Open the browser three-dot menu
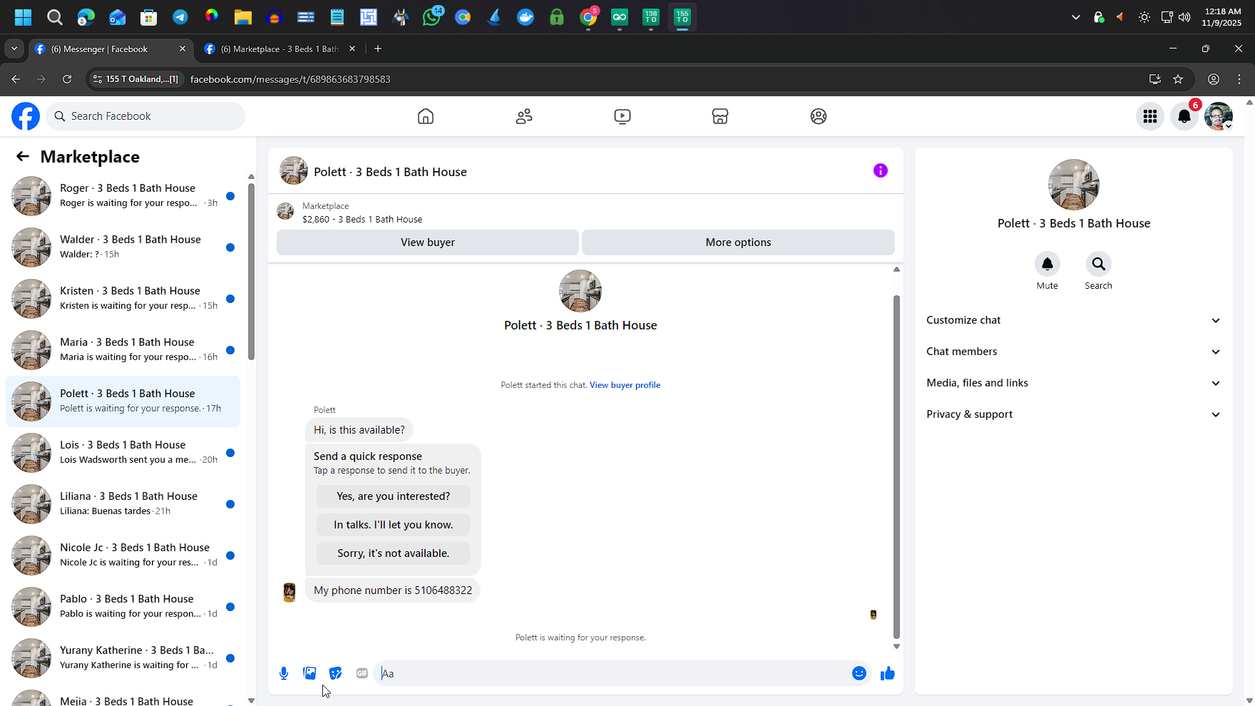Screen dimensions: 1255x706 tap(1239, 79)
